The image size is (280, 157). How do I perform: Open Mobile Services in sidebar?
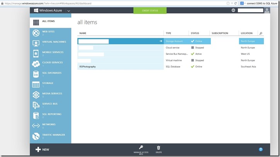click(36, 54)
